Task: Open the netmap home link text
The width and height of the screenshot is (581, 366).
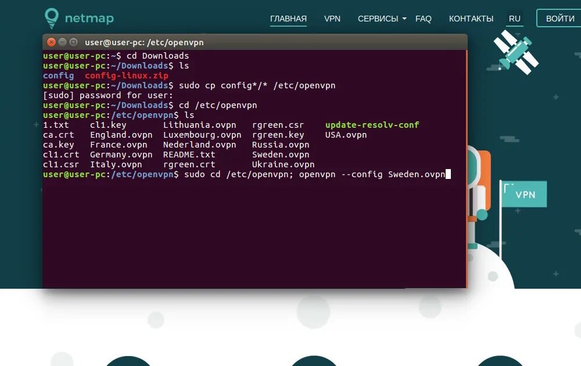Action: pos(89,18)
